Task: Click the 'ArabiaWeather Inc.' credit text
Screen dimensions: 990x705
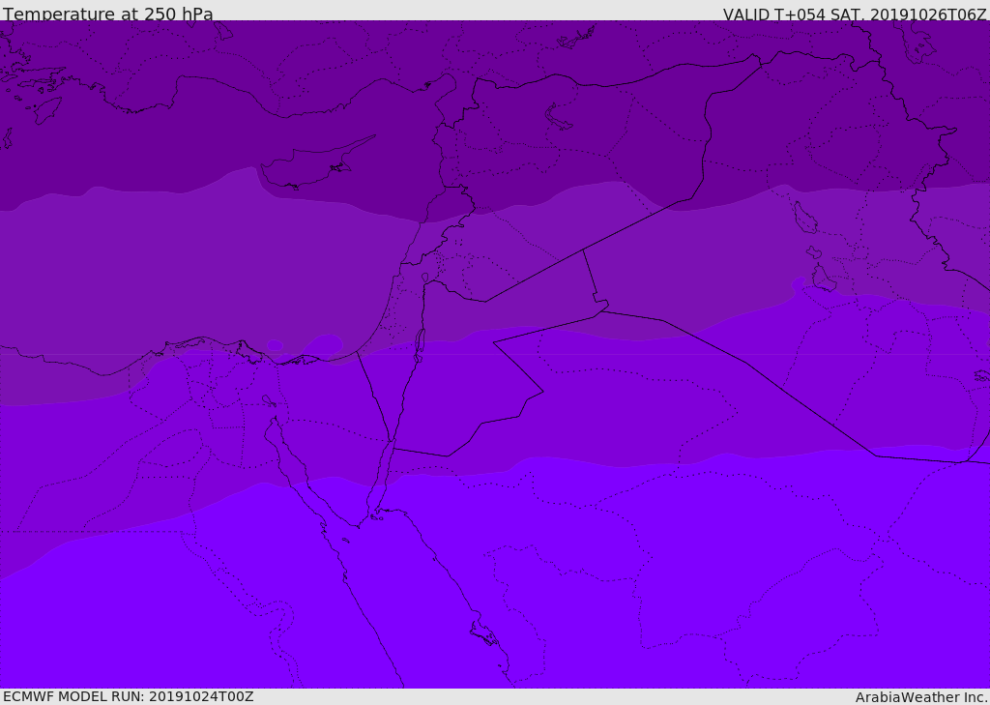Action: tap(921, 697)
